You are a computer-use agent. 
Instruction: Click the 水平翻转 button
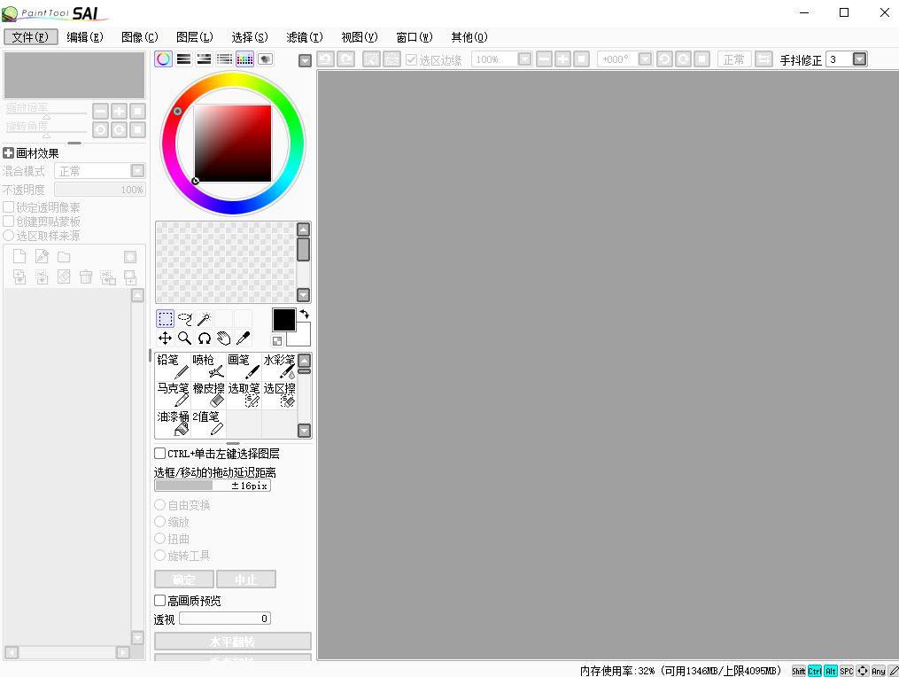233,641
